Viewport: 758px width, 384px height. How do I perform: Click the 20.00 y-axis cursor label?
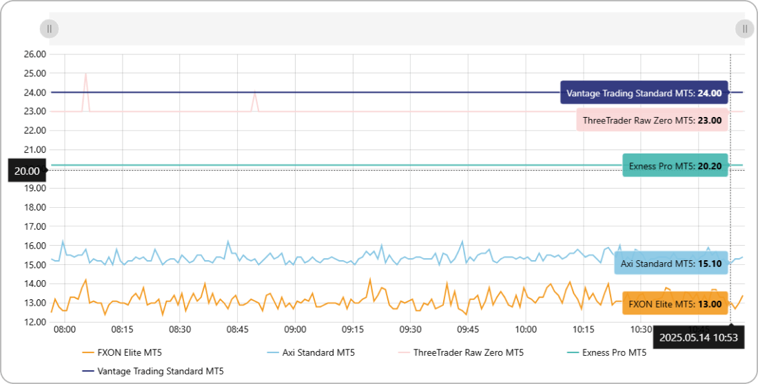click(x=27, y=171)
